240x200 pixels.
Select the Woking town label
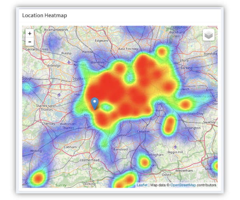click(36, 151)
